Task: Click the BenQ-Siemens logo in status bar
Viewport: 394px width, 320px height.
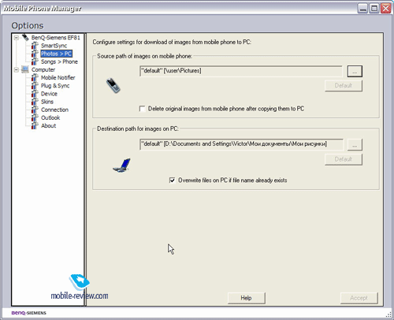Action: (x=29, y=313)
